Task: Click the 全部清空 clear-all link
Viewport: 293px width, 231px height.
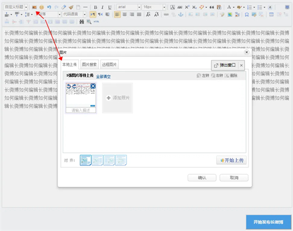Action: coord(103,77)
